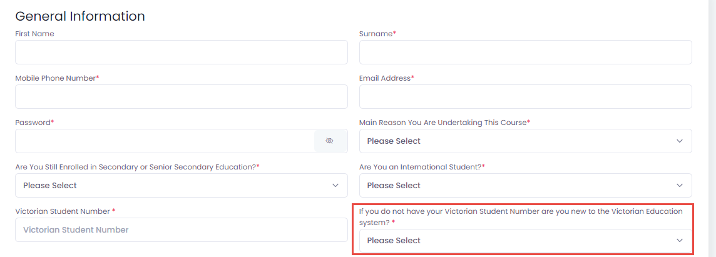Click the Victorian Student Number placeholder field
The width and height of the screenshot is (716, 257).
click(x=182, y=229)
